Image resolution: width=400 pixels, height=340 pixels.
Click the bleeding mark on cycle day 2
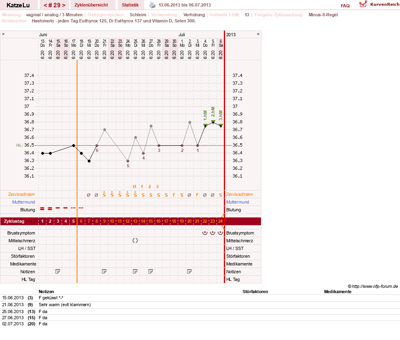[50, 208]
